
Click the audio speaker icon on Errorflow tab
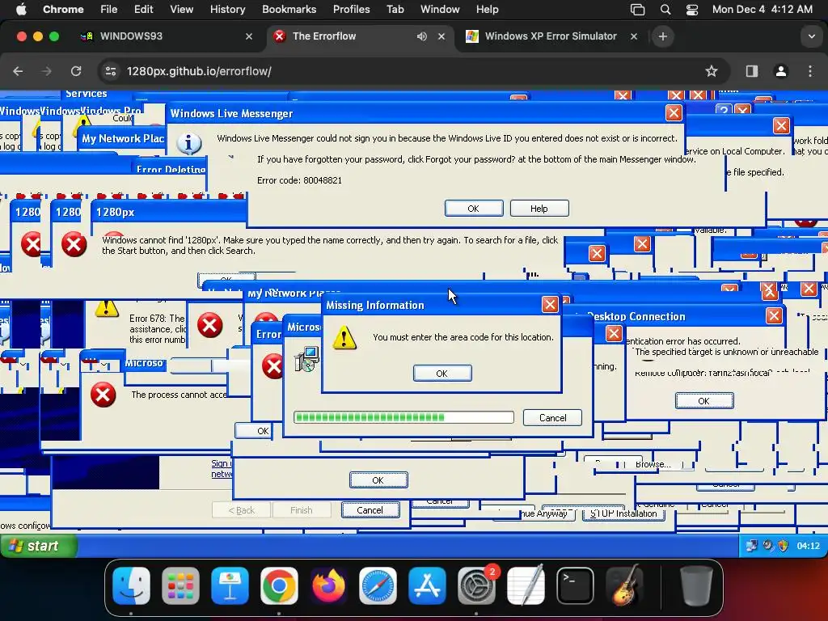pyautogui.click(x=421, y=36)
